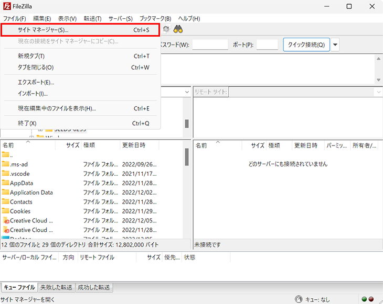Open the 転送(T) menu
383x304 pixels.
coord(92,18)
